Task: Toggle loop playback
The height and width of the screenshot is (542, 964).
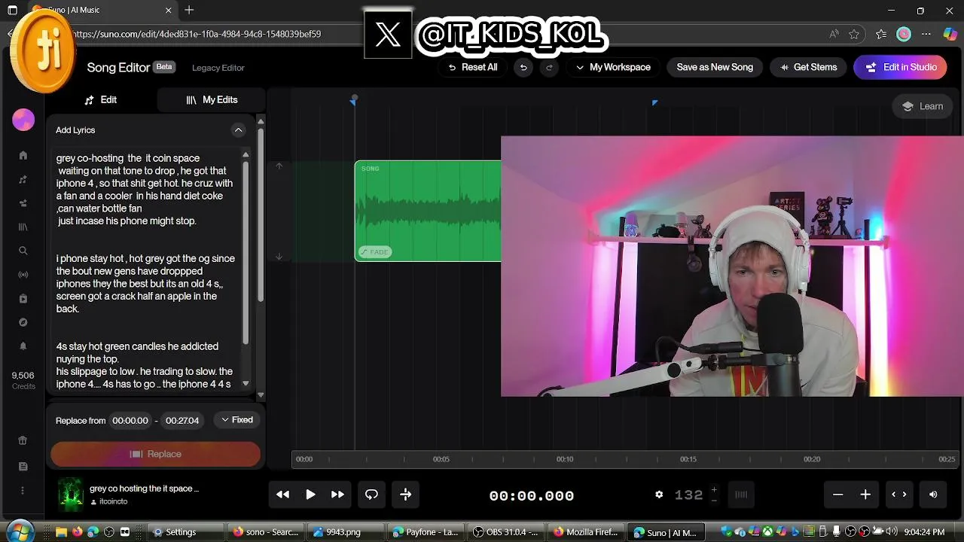Action: click(x=371, y=495)
